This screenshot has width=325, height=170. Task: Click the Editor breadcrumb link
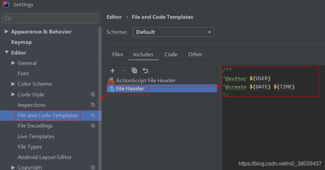[x=114, y=17]
